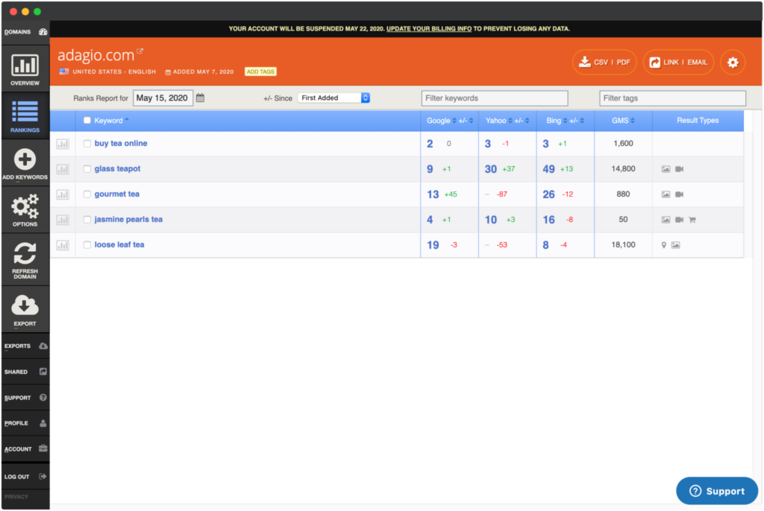The width and height of the screenshot is (764, 511).
Task: Open Shared sidebar item
Action: (x=25, y=372)
